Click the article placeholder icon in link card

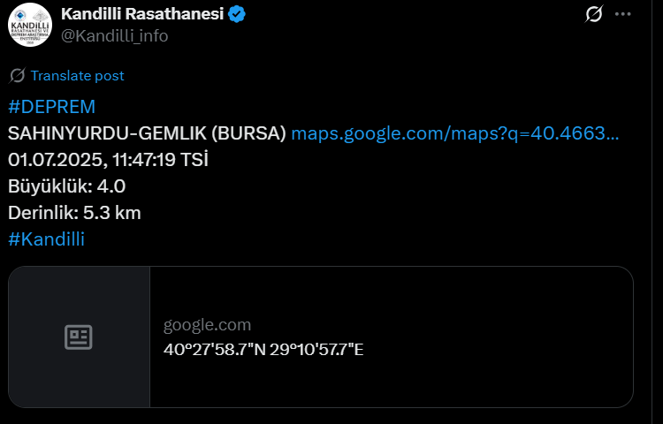coord(79,337)
